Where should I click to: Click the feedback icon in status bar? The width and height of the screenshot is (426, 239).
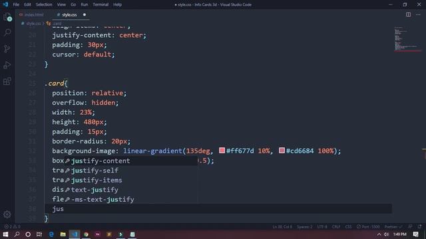[x=410, y=226]
